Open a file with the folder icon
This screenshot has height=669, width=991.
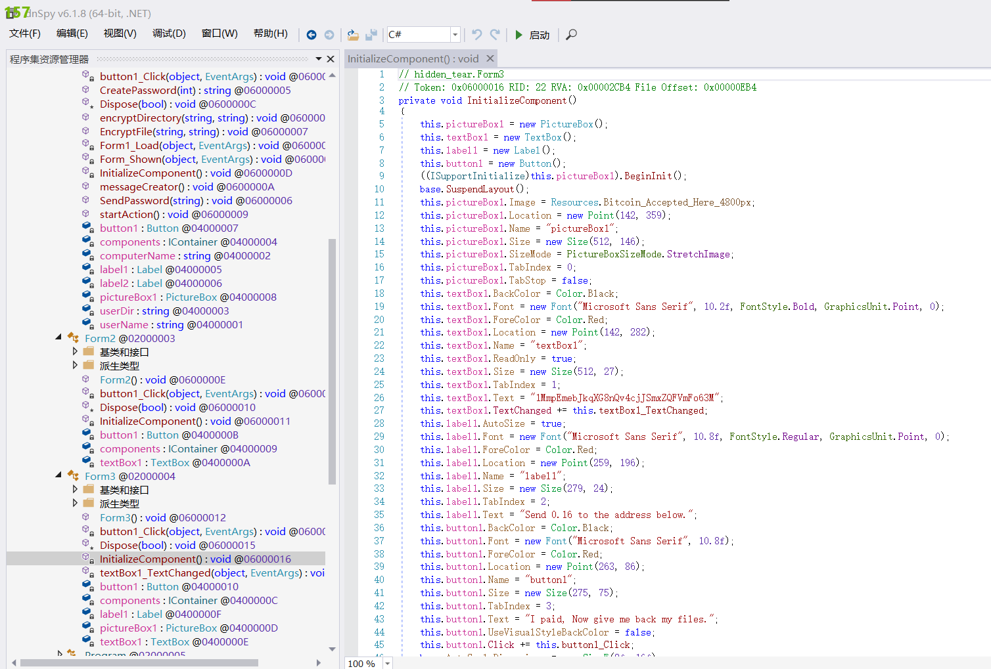click(353, 35)
